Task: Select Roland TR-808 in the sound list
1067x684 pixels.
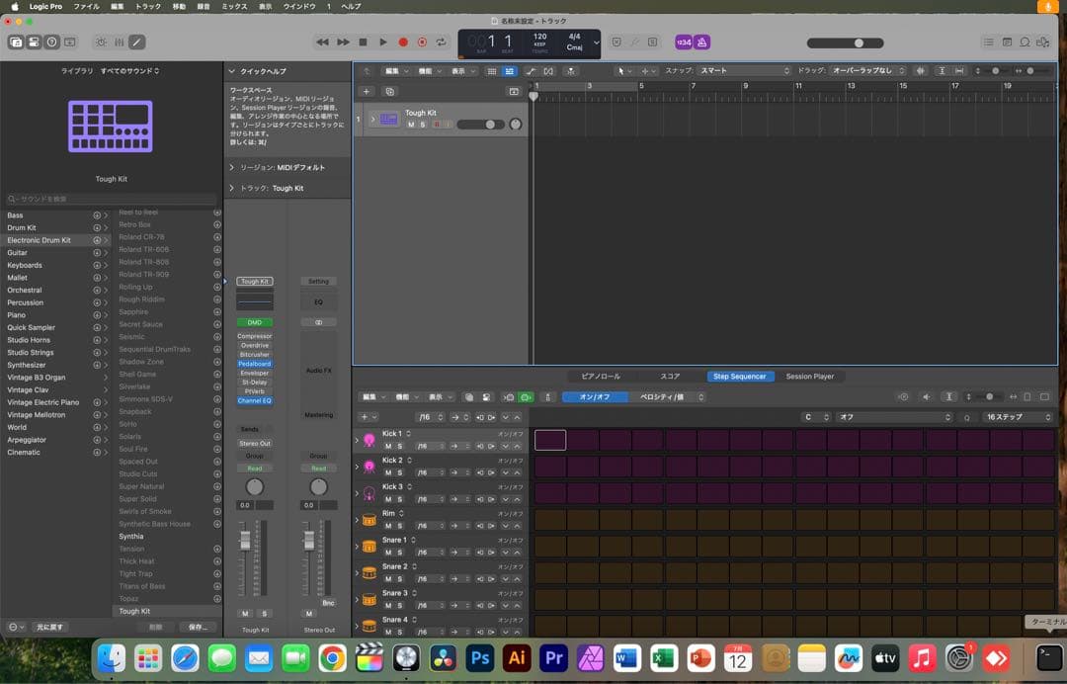Action: click(x=144, y=262)
